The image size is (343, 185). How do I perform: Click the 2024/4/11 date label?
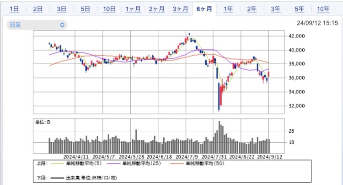76,157
